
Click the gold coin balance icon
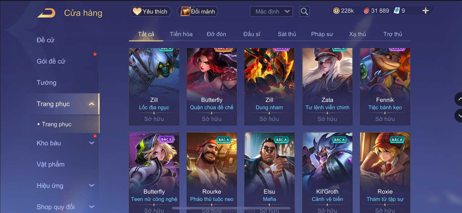[336, 11]
